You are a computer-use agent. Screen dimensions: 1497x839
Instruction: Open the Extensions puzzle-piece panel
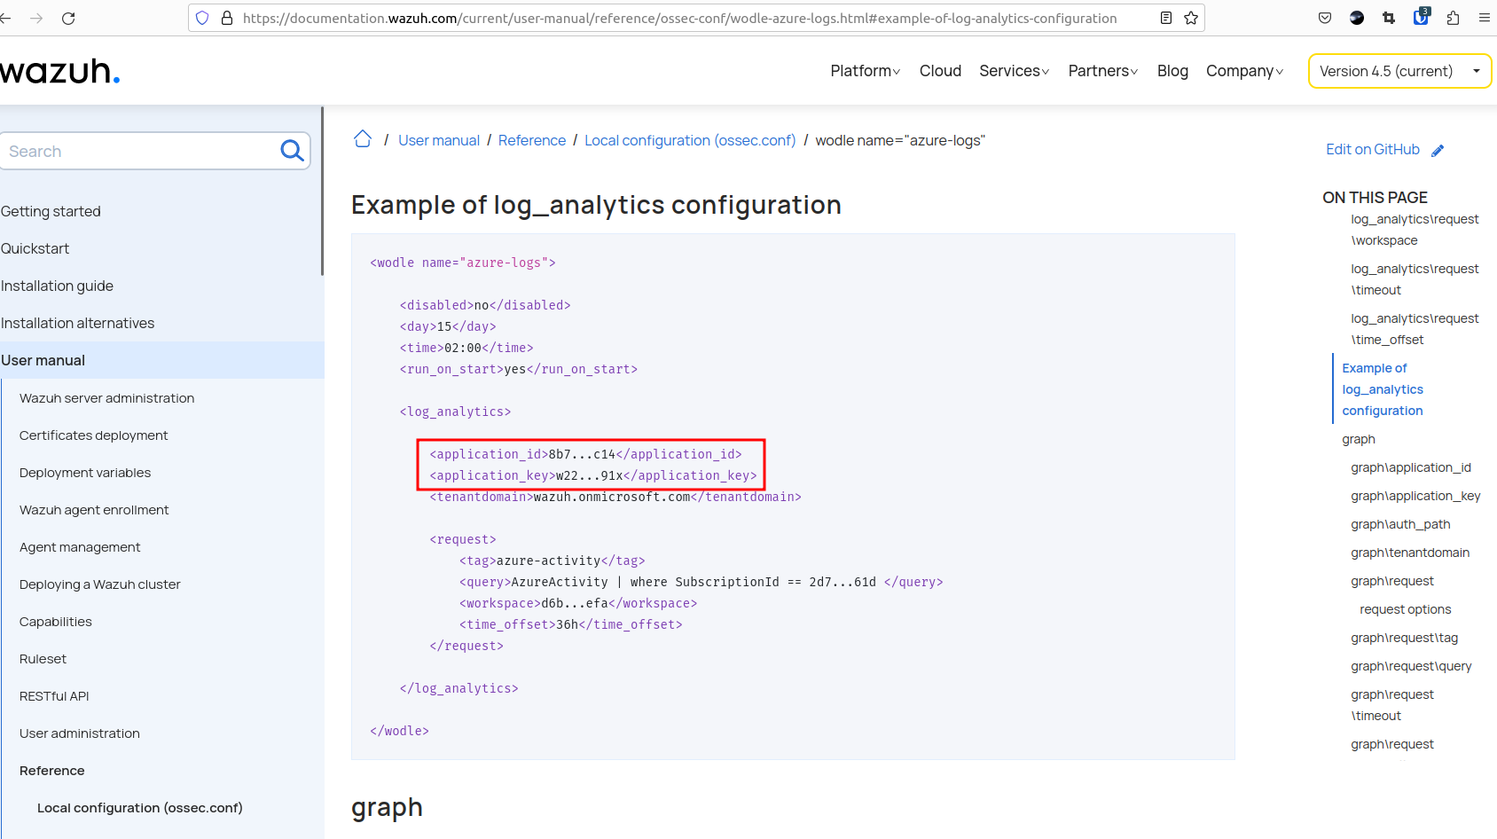pyautogui.click(x=1454, y=18)
